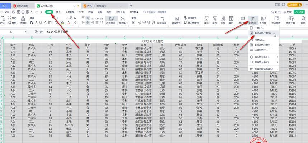This screenshot has height=143, width=308.
Task: Increase font size with A+ icon
Action: pos(71,18)
